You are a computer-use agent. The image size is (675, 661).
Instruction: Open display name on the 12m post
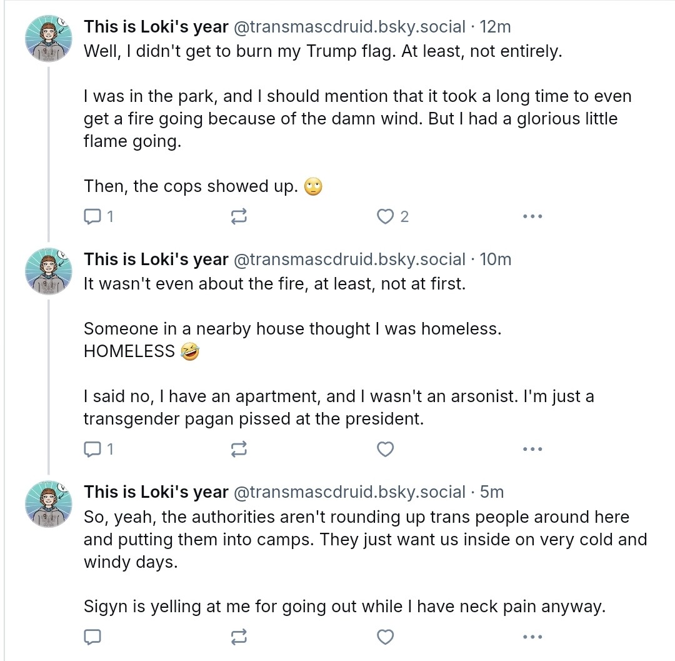pos(156,27)
